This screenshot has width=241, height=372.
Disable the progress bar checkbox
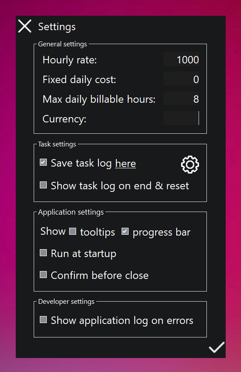coord(125,231)
